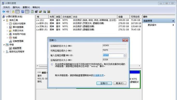The image size is (177, 100).
Task: Click the 79.45 GB free space cell
Action: [135, 30]
